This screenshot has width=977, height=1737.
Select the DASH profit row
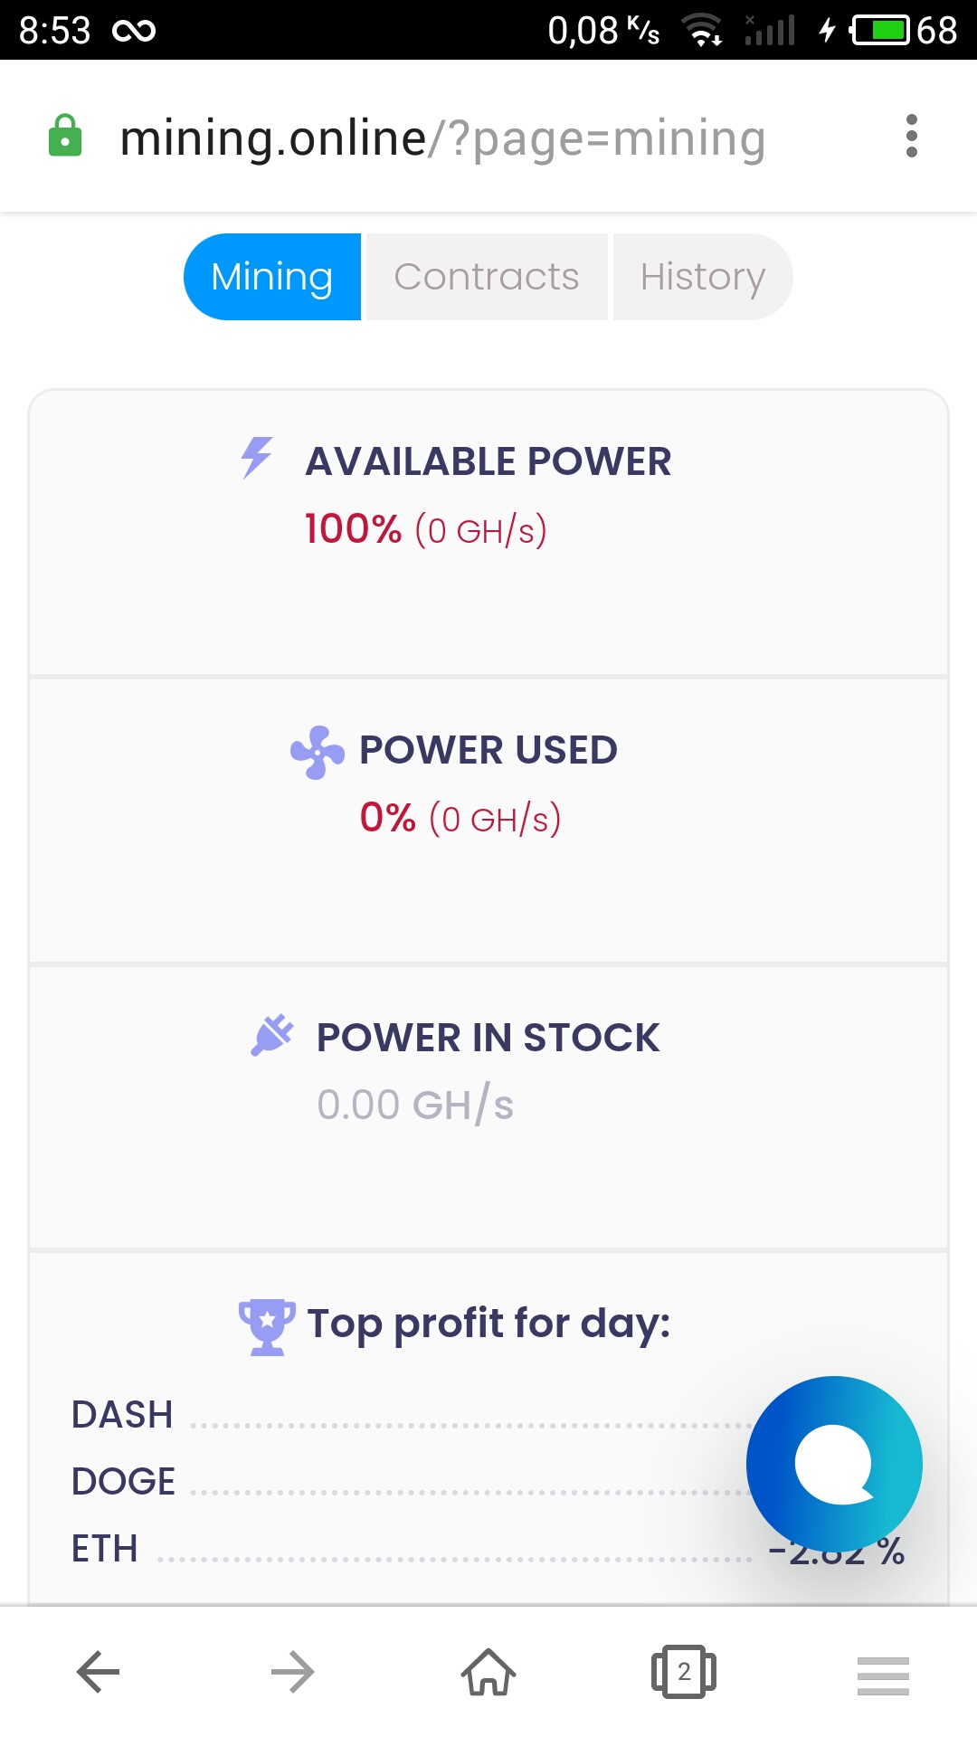(x=123, y=1415)
